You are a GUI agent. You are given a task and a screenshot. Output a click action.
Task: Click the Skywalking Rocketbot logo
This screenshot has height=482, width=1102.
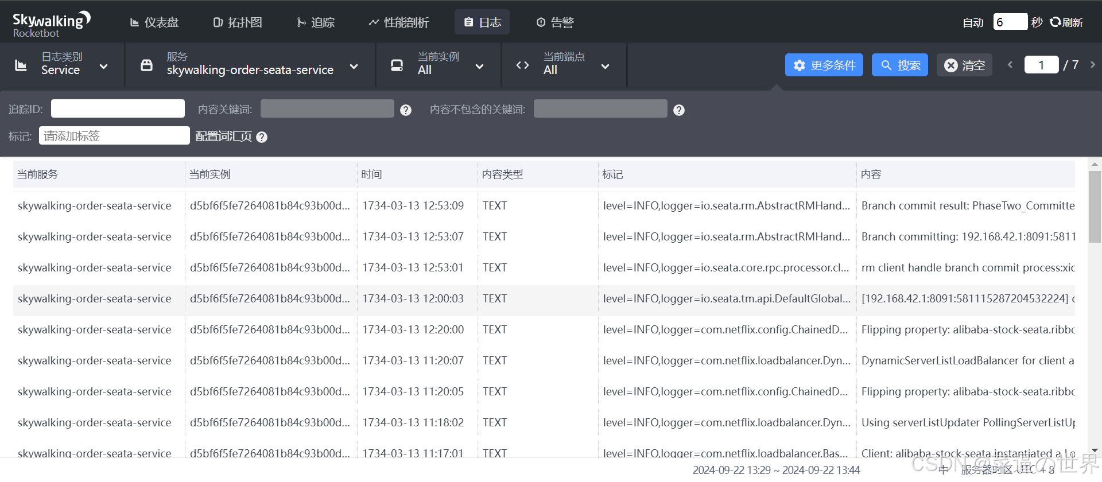coord(52,24)
